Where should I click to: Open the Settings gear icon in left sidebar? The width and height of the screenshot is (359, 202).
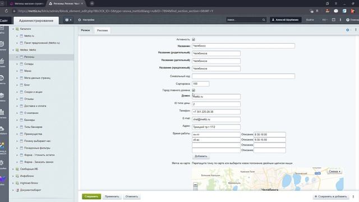click(2, 163)
